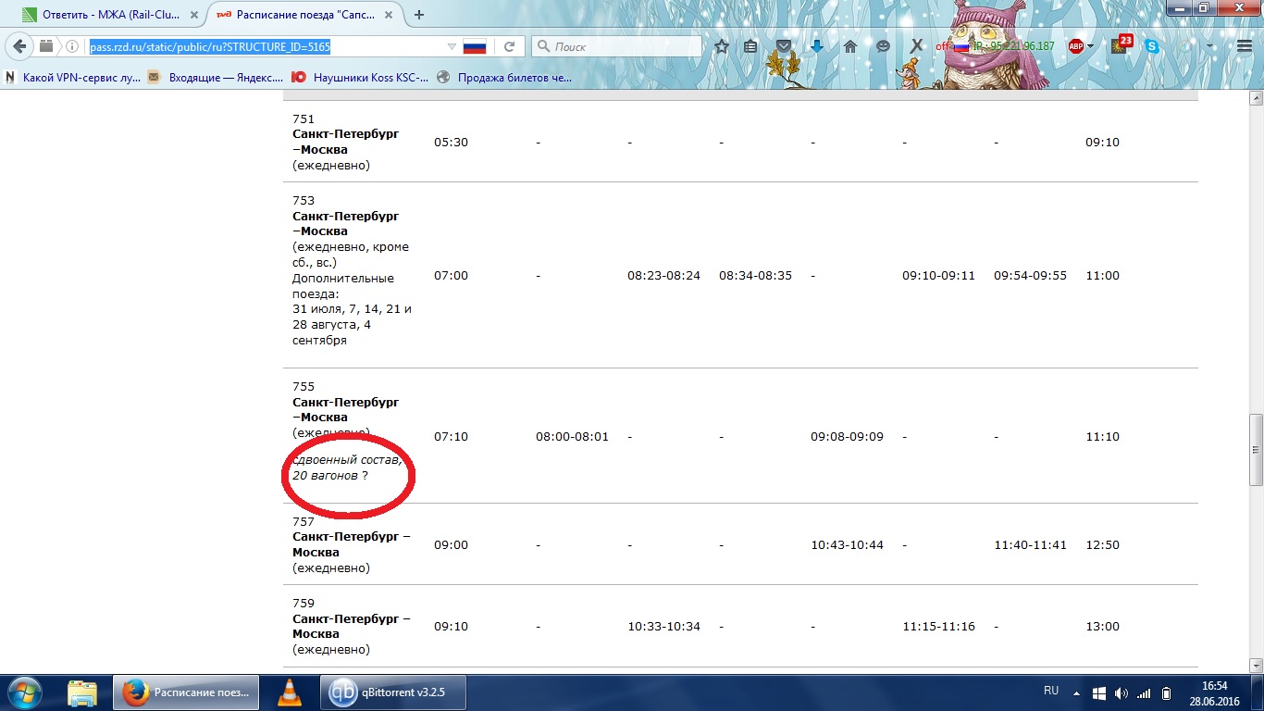Click the Pocket save icon
1264x711 pixels.
click(x=784, y=46)
